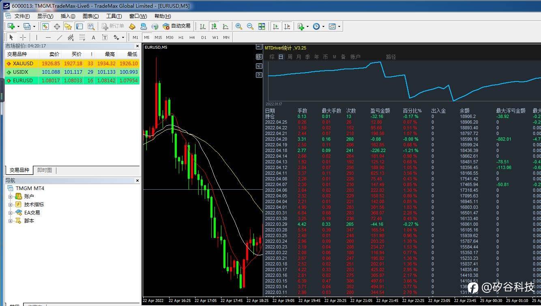
Task: Expand the 账户 tree node
Action: pyautogui.click(x=11, y=197)
